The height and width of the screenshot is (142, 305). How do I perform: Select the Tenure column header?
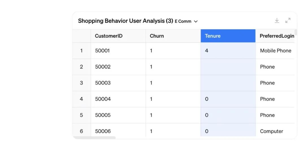(228, 36)
